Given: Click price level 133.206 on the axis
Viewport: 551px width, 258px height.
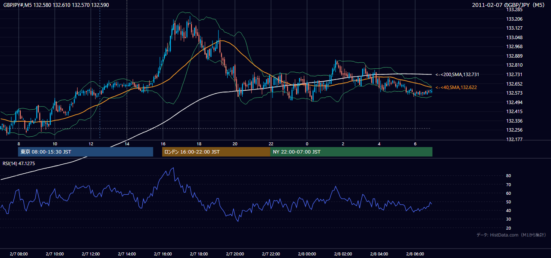Looking at the screenshot, I should [514, 19].
